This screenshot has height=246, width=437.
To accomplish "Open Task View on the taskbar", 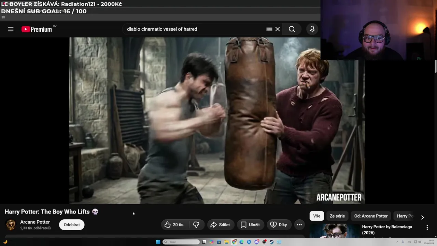I will pos(204,242).
